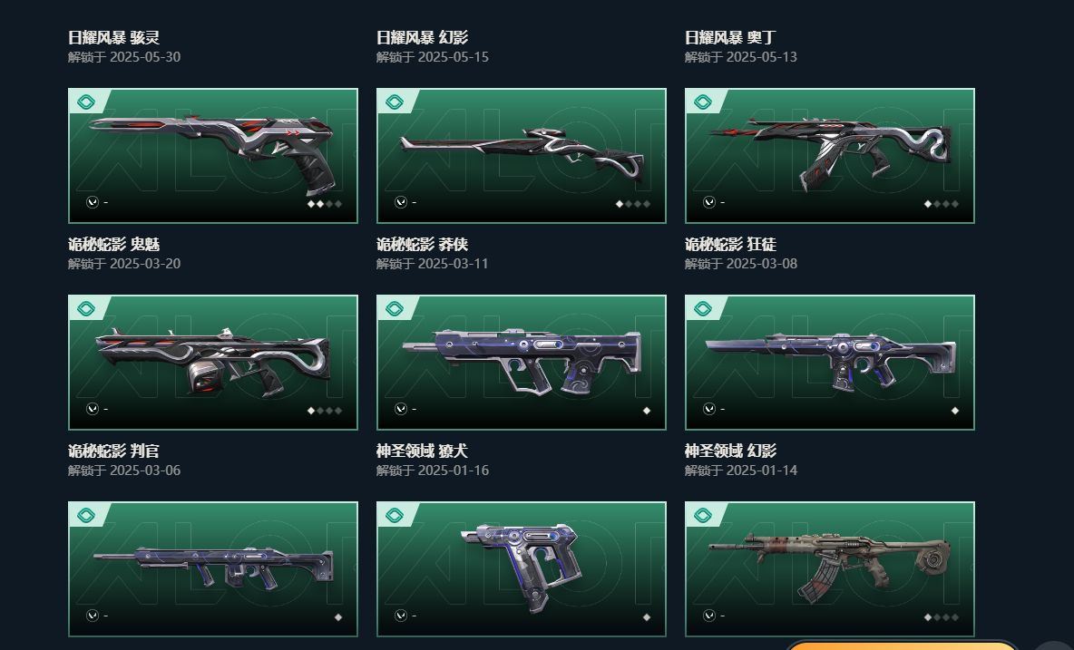Screen dimensions: 1074x650
Task: Click the Valorant points icon on the blue pistol card
Action: tap(401, 616)
